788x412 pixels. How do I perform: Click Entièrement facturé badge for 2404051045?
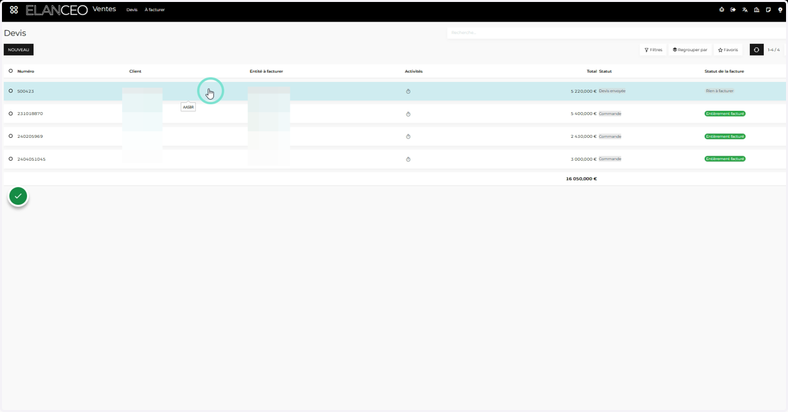pyautogui.click(x=725, y=159)
